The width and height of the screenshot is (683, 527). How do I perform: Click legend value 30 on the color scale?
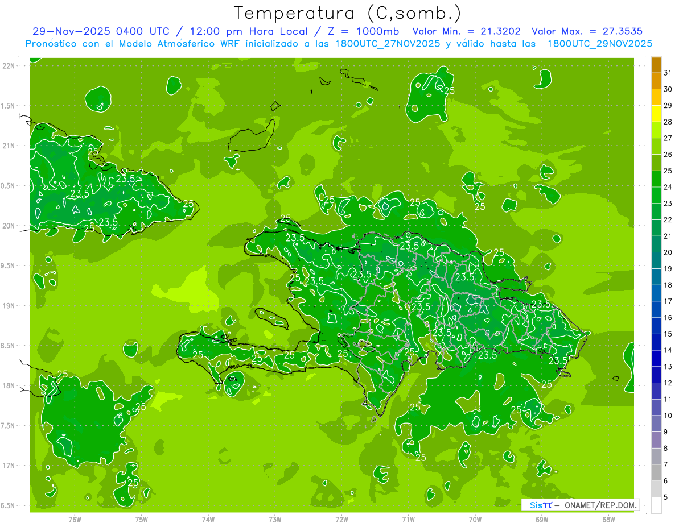click(668, 89)
